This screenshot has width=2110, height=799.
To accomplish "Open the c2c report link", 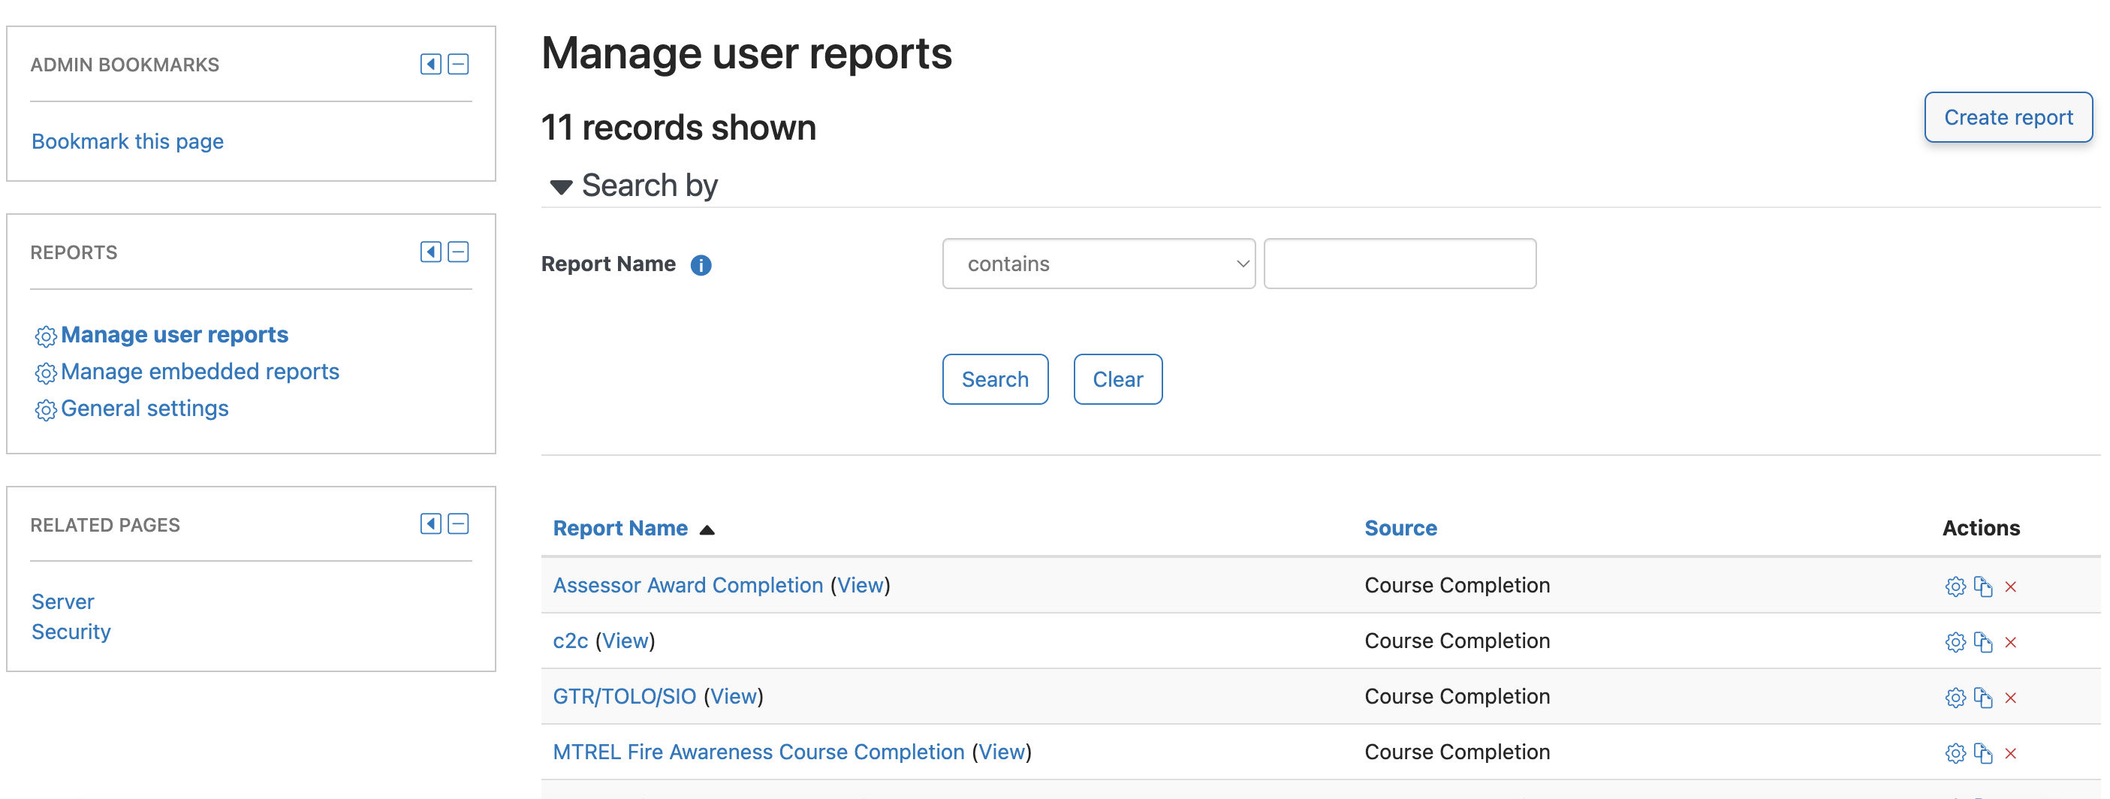I will point(570,641).
